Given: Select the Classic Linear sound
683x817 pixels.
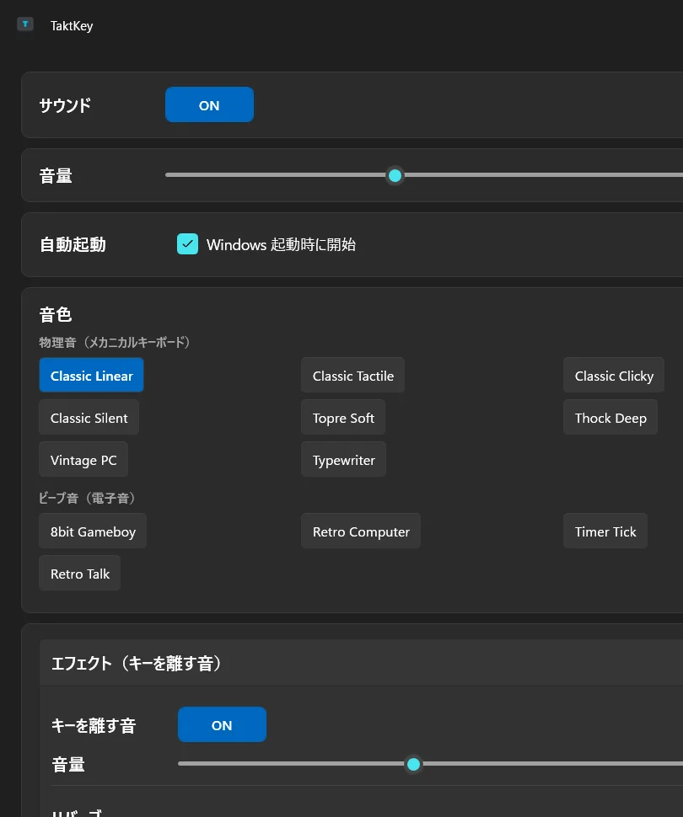Looking at the screenshot, I should coord(91,375).
